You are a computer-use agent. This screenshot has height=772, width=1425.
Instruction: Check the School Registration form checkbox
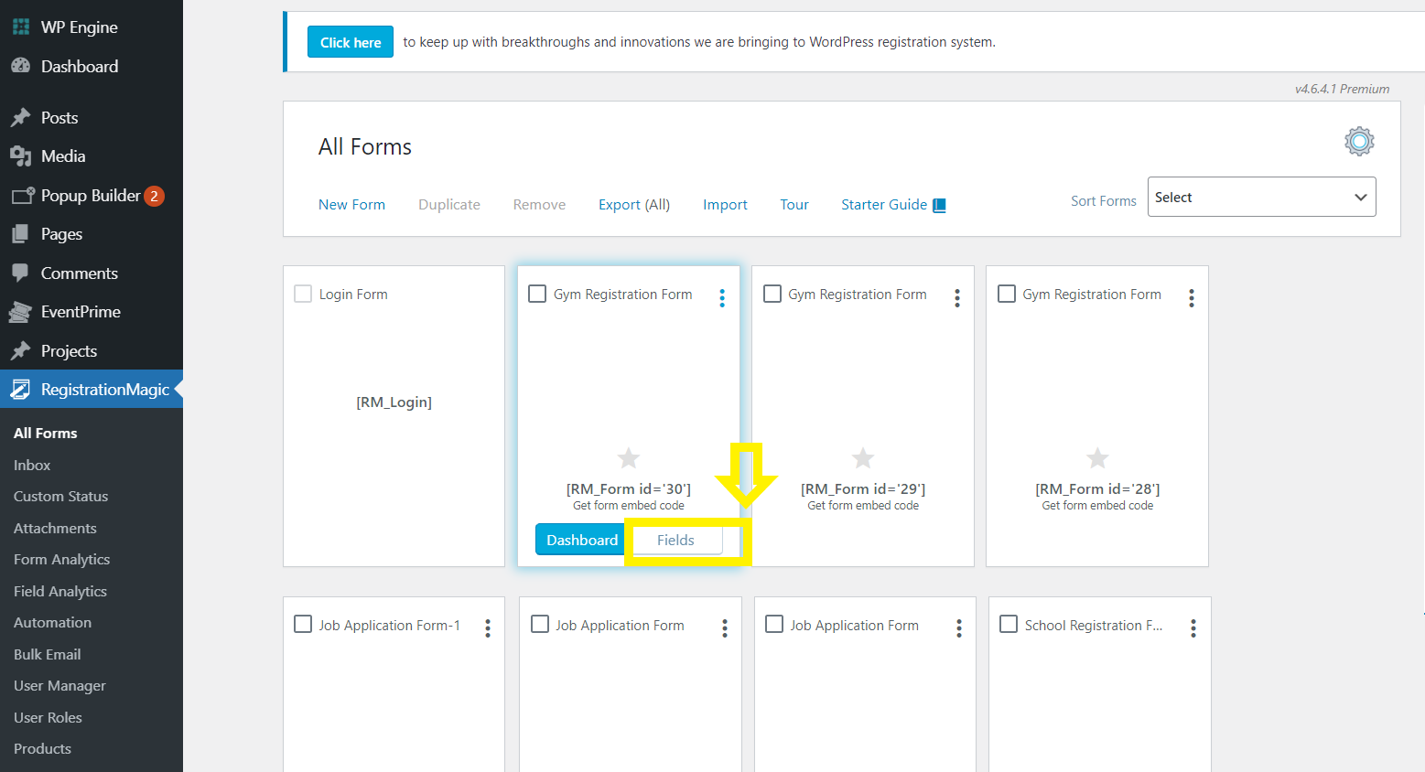click(x=1009, y=624)
